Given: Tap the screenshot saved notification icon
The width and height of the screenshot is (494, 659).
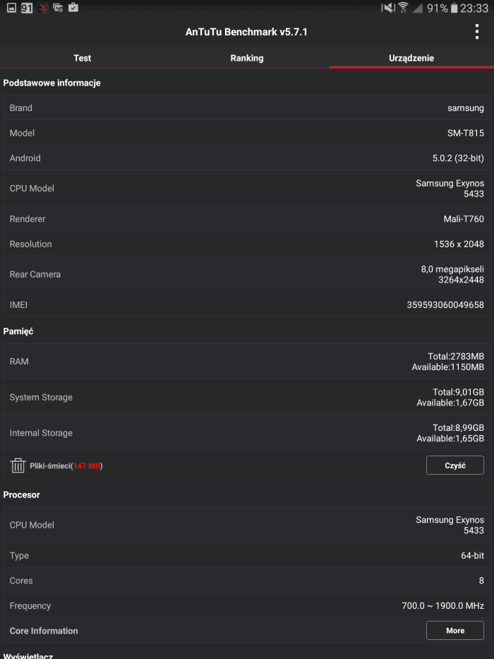Looking at the screenshot, I should click(58, 8).
